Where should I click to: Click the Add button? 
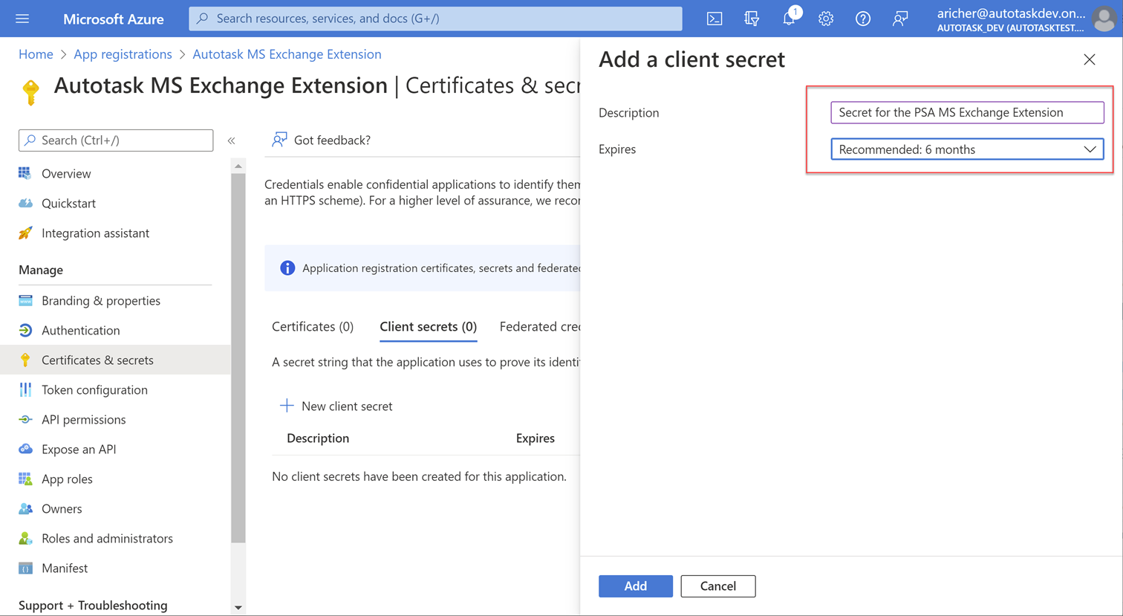pyautogui.click(x=636, y=586)
